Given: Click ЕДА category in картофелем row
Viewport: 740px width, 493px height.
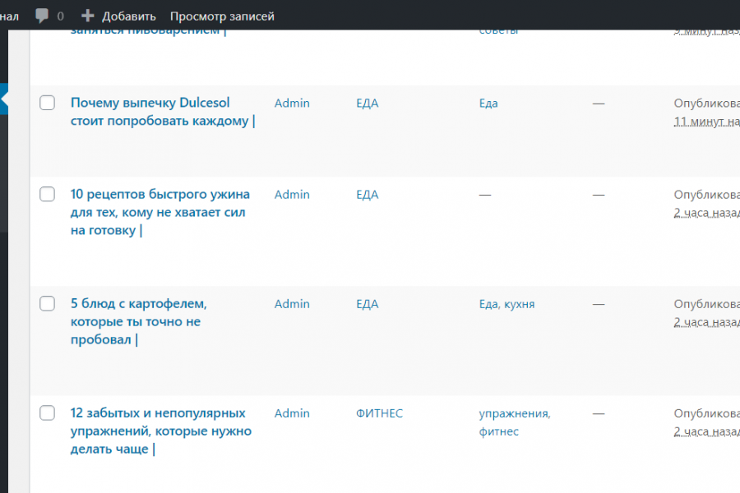Looking at the screenshot, I should pyautogui.click(x=367, y=304).
